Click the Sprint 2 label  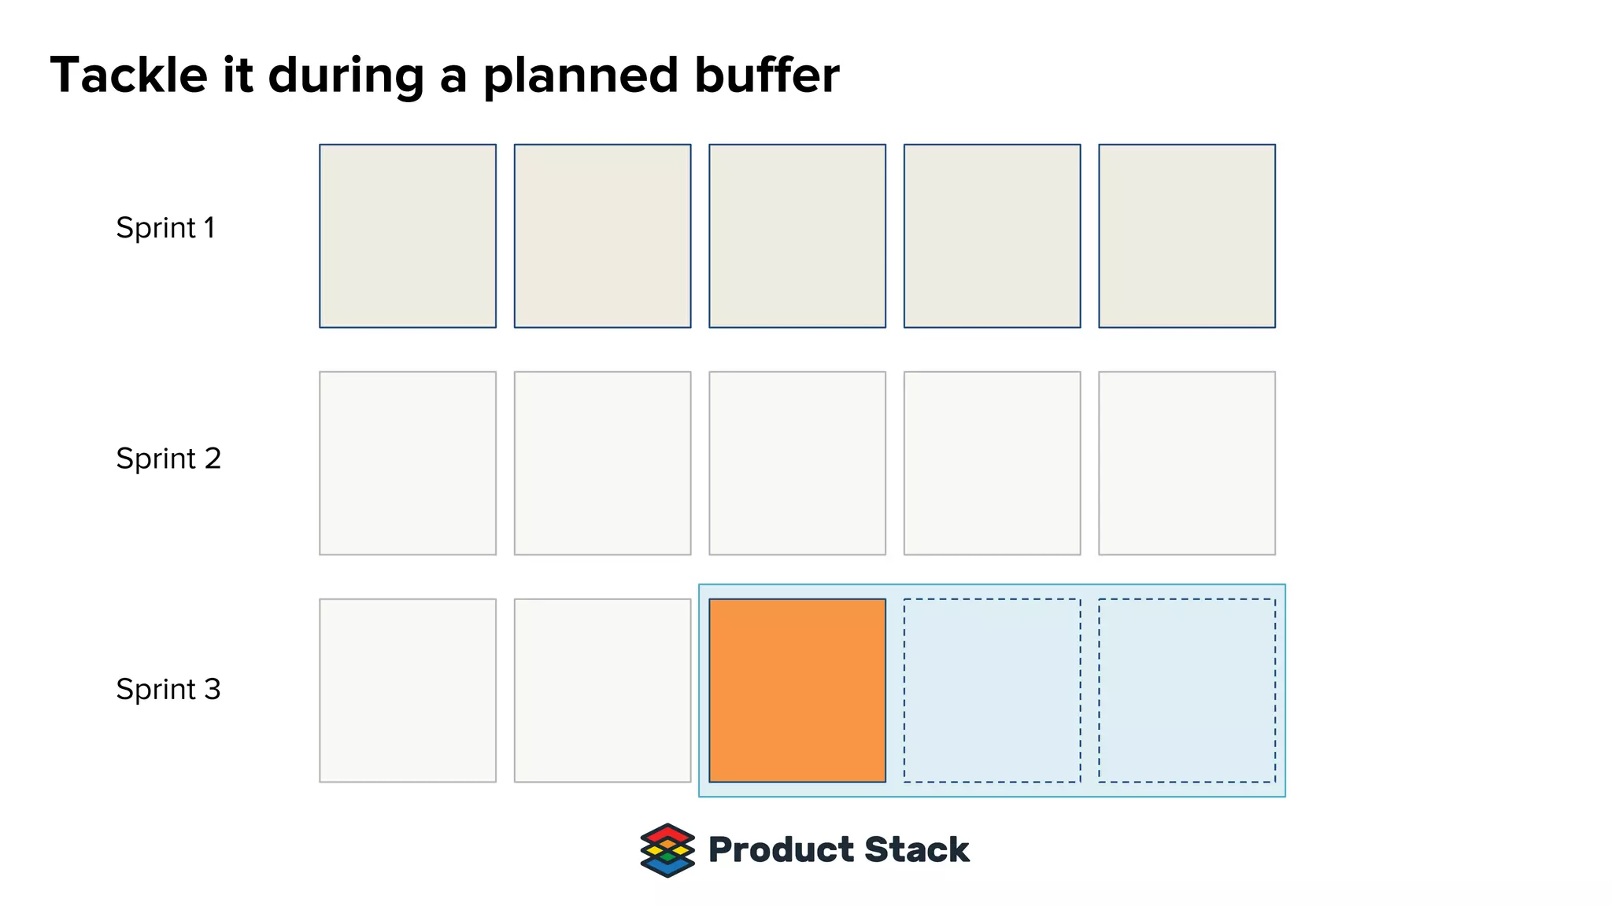168,459
